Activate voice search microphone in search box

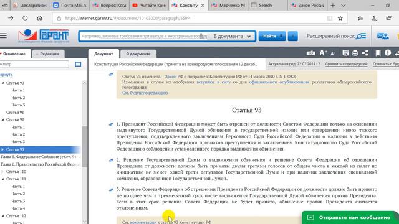coord(201,36)
